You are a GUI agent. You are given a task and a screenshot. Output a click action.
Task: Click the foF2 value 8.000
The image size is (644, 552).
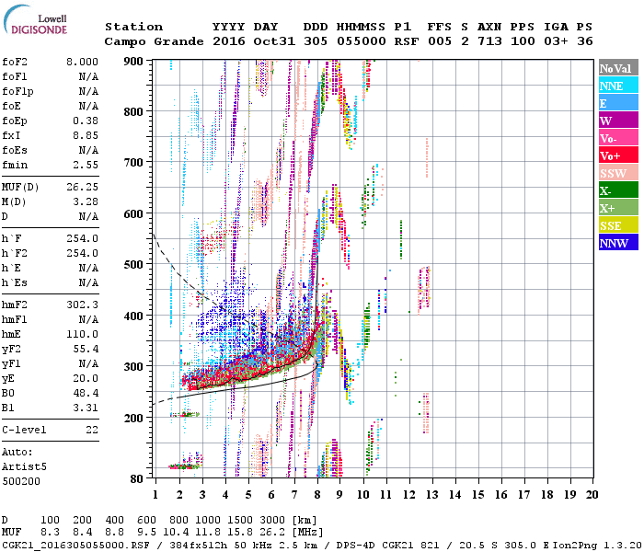pos(82,62)
